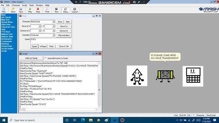
Task: Expand the Animation dropdown
Action: click(54, 35)
